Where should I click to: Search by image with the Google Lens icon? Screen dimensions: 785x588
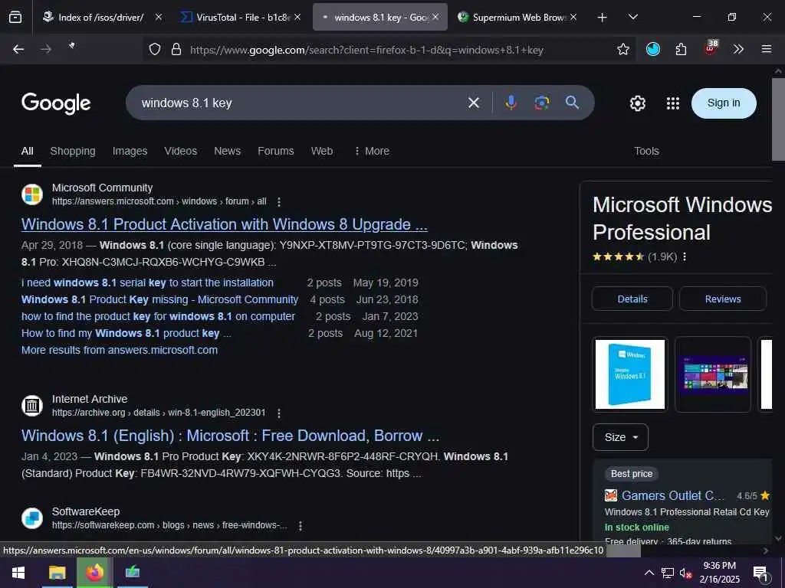542,103
